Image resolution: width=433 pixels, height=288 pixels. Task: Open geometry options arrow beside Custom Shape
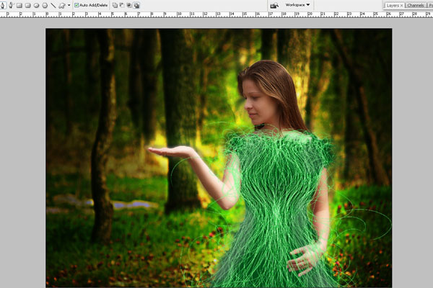[x=69, y=5]
